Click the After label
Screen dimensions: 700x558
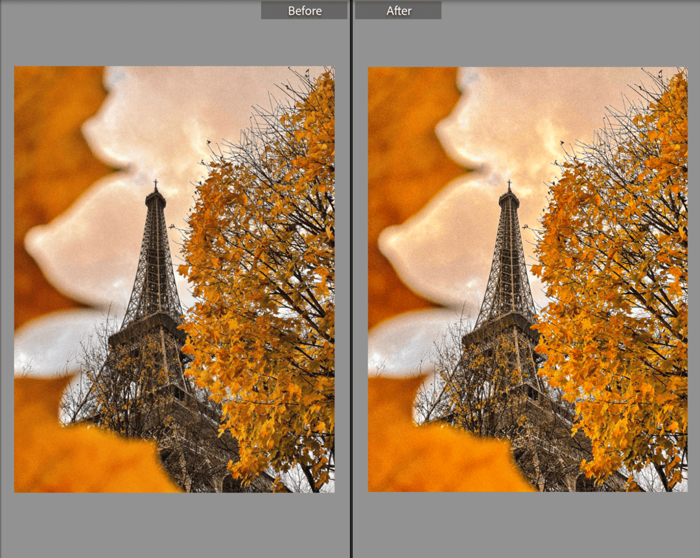tap(398, 10)
